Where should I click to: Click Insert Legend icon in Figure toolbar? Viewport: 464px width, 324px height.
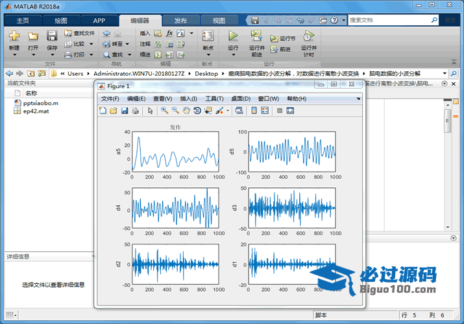[x=265, y=111]
